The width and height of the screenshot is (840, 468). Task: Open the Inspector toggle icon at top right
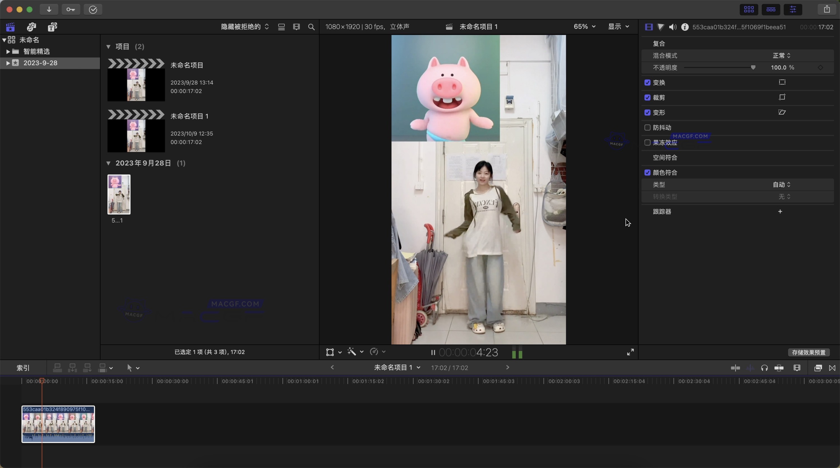point(793,10)
